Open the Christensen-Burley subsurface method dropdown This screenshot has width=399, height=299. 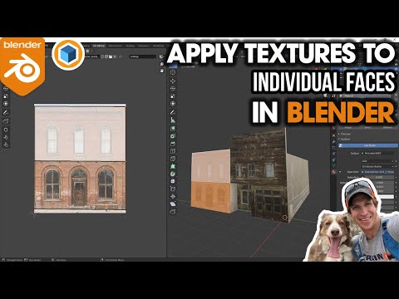click(377, 166)
